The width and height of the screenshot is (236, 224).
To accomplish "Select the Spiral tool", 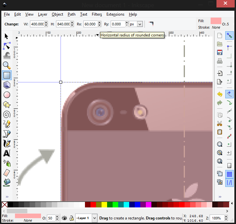I will (7, 115).
